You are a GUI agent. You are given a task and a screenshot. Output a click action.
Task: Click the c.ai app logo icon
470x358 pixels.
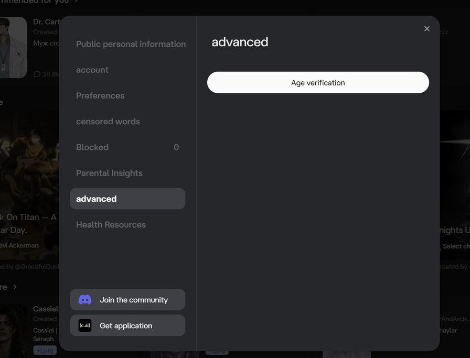point(85,326)
